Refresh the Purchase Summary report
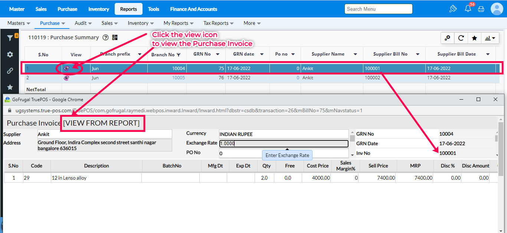The image size is (507, 233). tap(461, 38)
